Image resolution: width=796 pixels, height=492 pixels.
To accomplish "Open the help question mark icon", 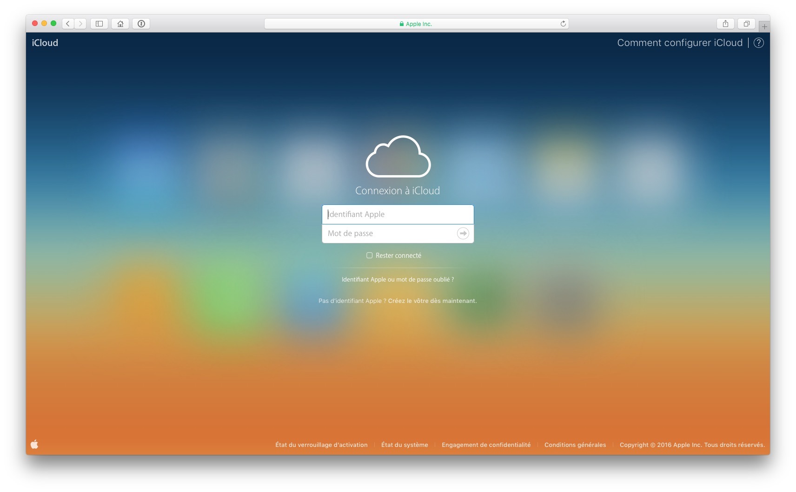I will click(758, 43).
